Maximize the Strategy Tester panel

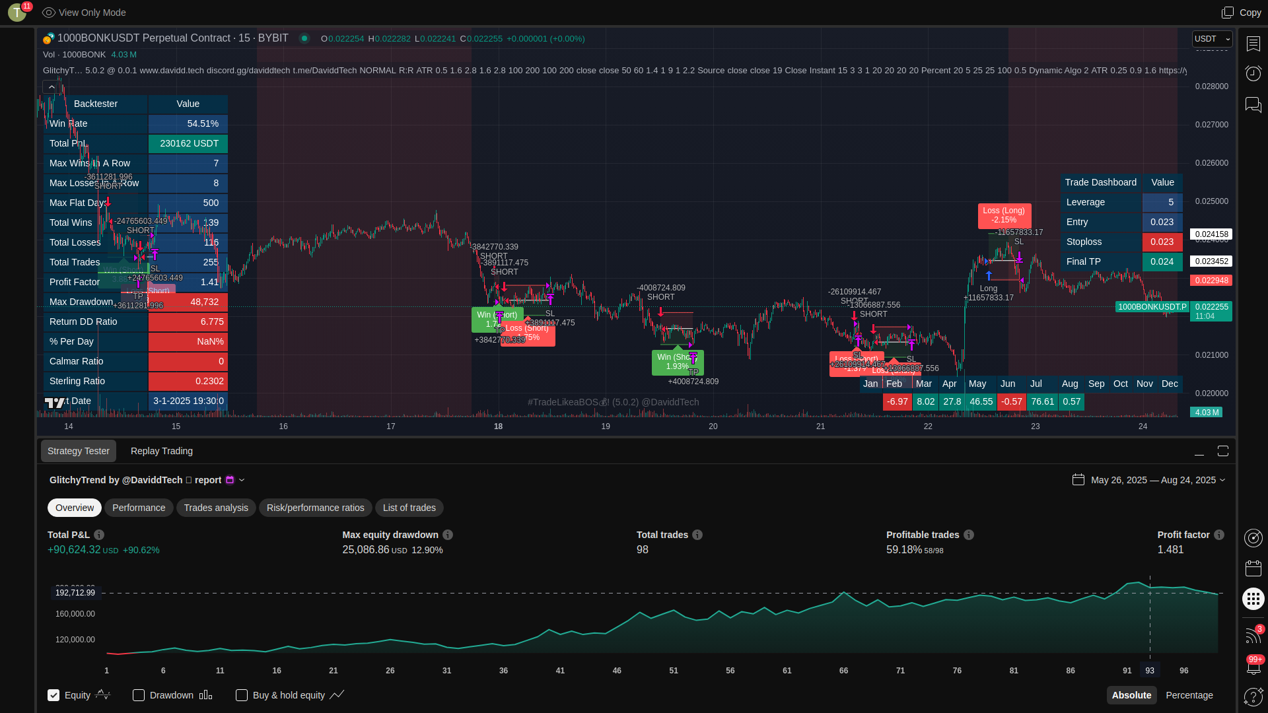1223,451
